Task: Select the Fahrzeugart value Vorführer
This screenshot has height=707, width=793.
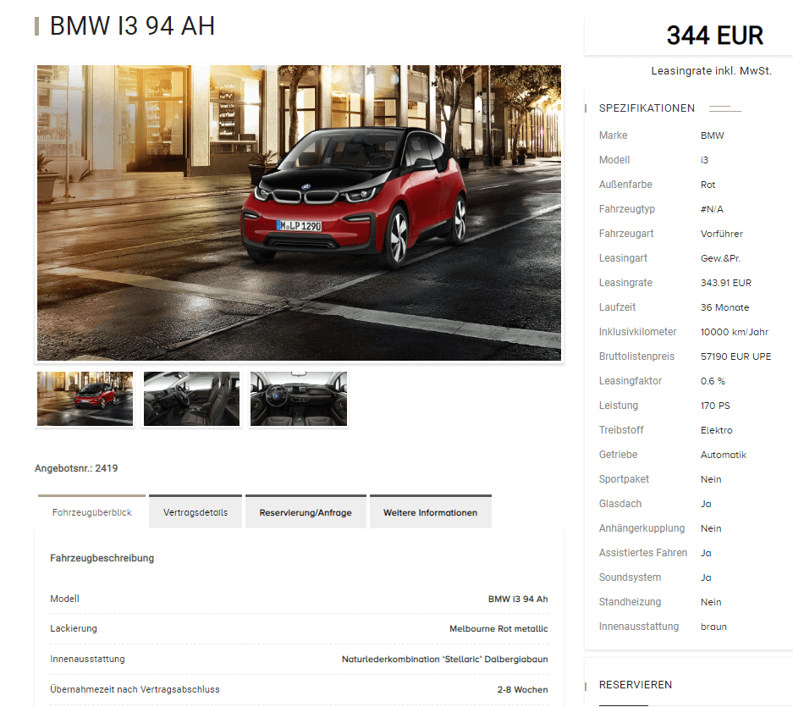Action: coord(722,234)
